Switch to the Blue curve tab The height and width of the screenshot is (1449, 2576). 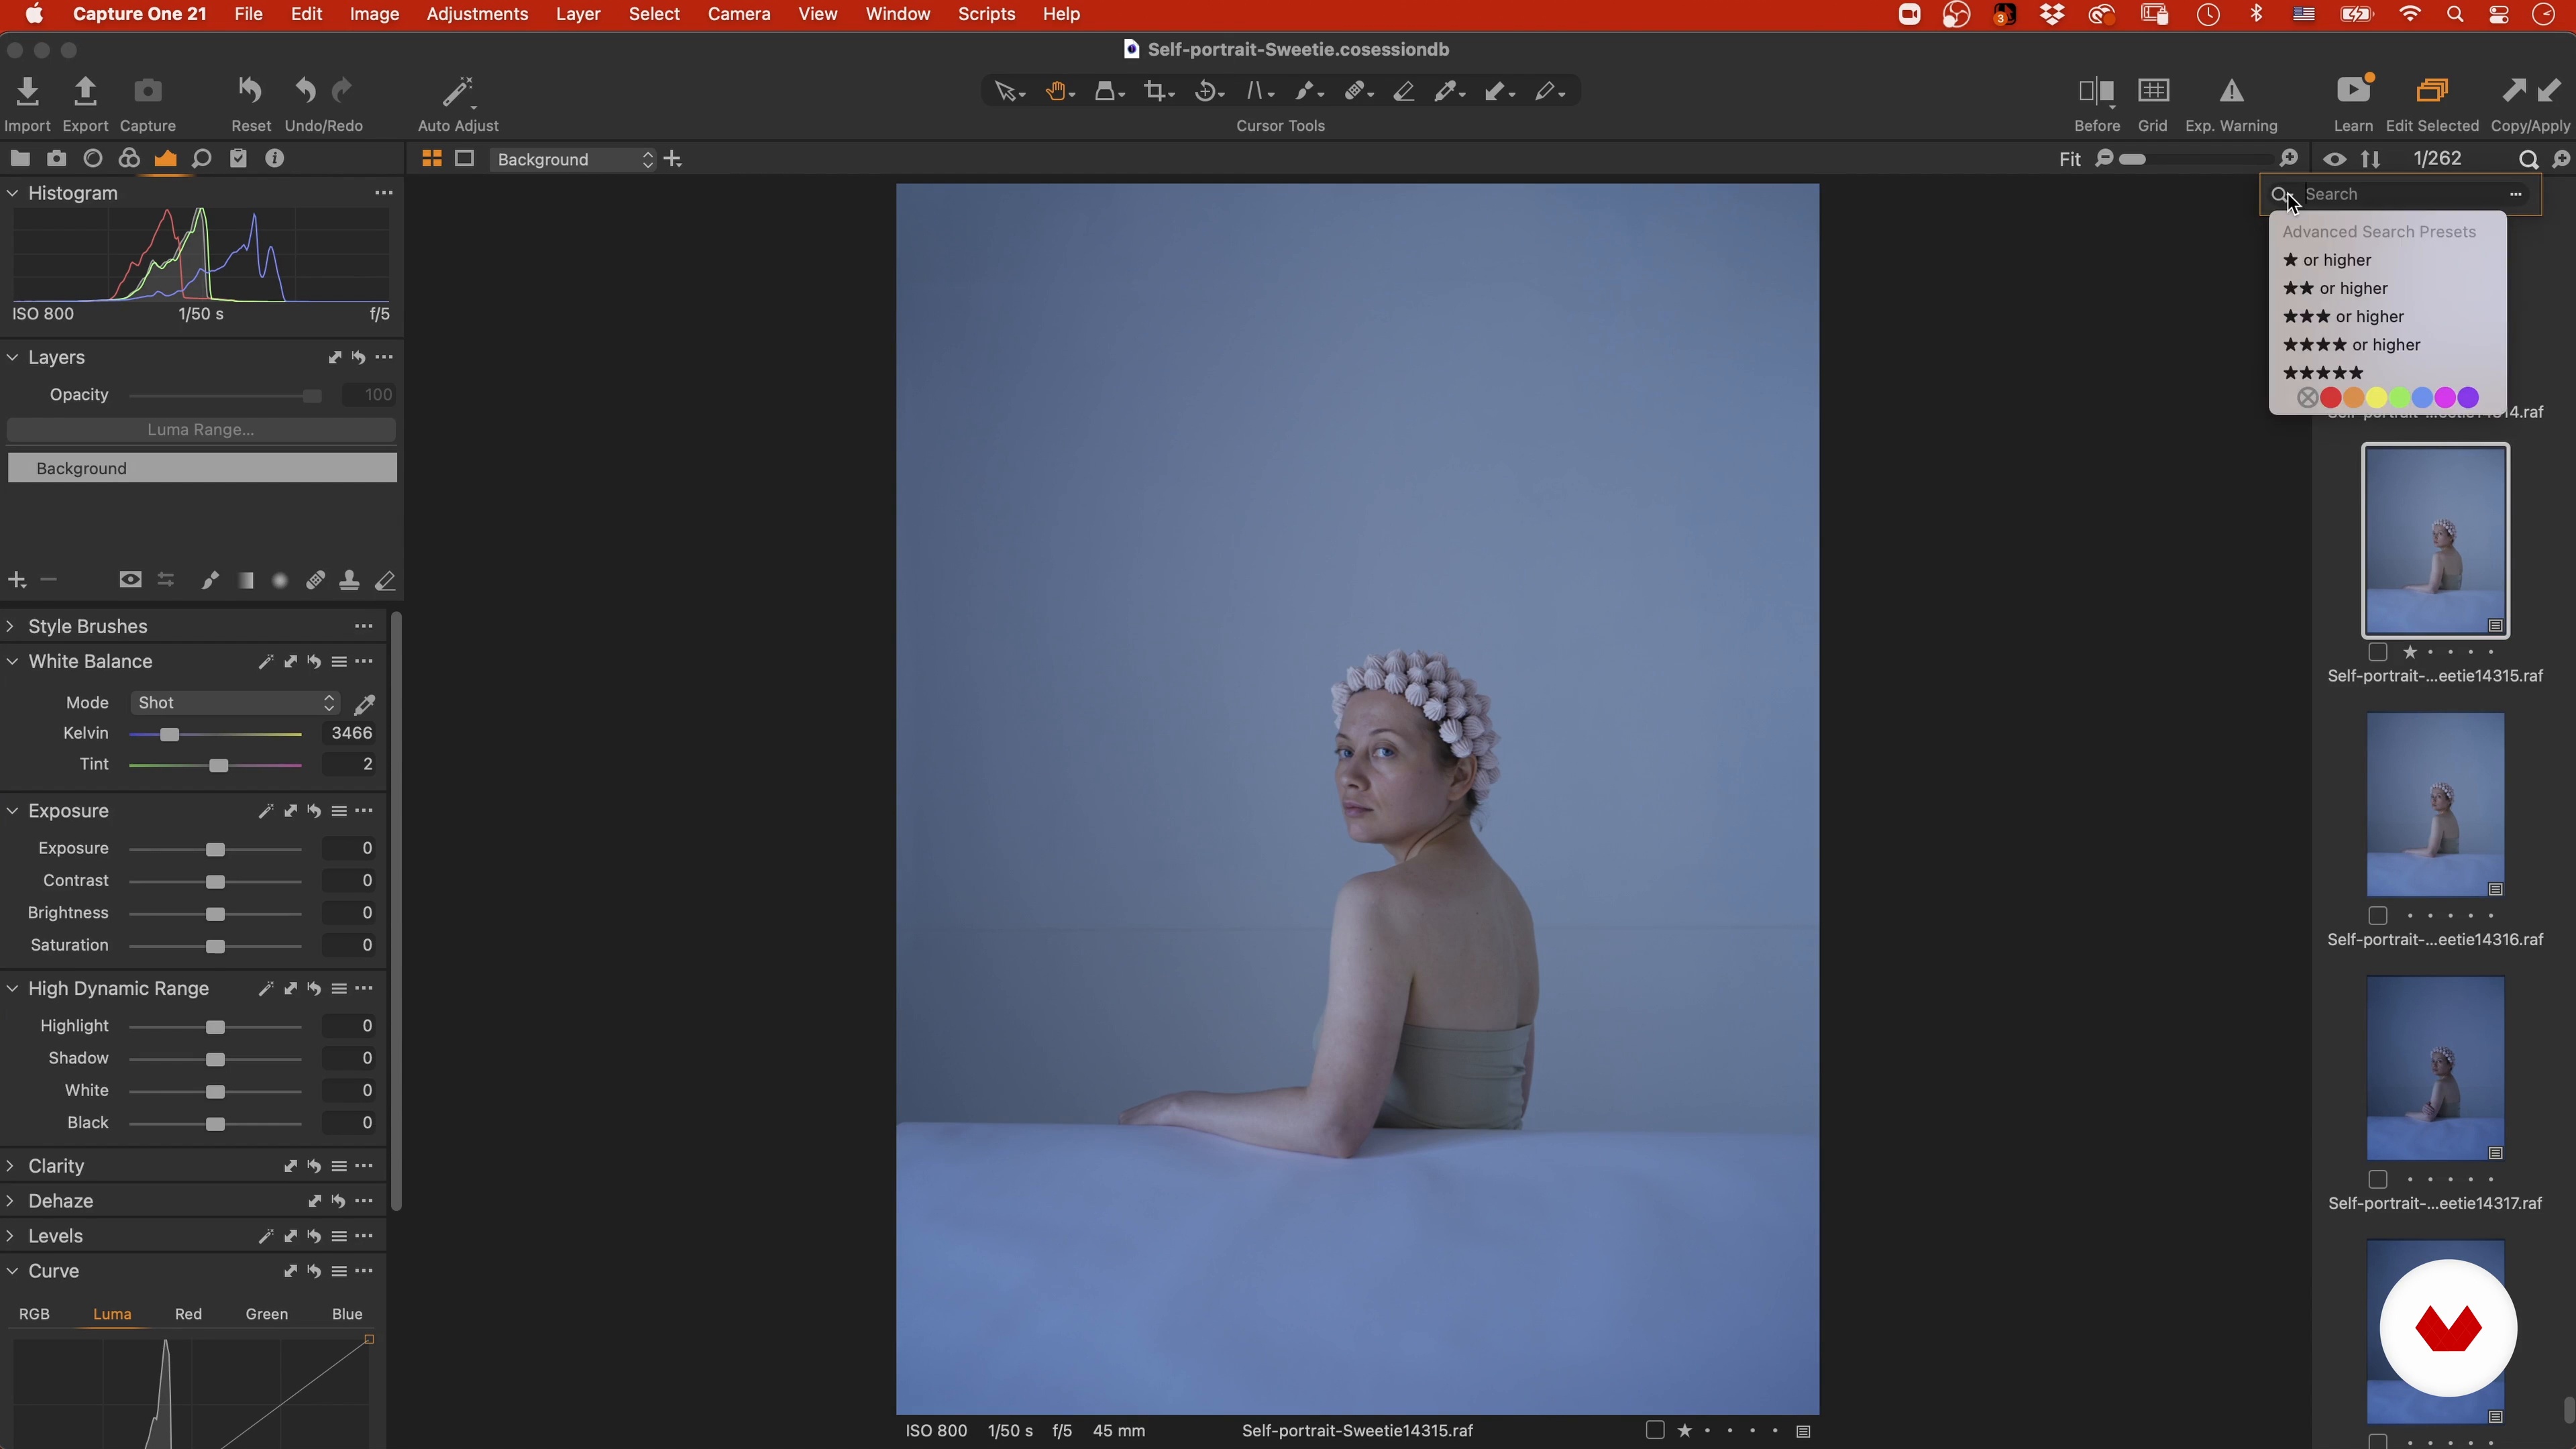347,1315
